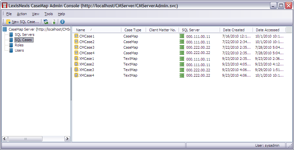This screenshot has height=150, width=294.
Task: Open the Action menu
Action: pos(22,14)
